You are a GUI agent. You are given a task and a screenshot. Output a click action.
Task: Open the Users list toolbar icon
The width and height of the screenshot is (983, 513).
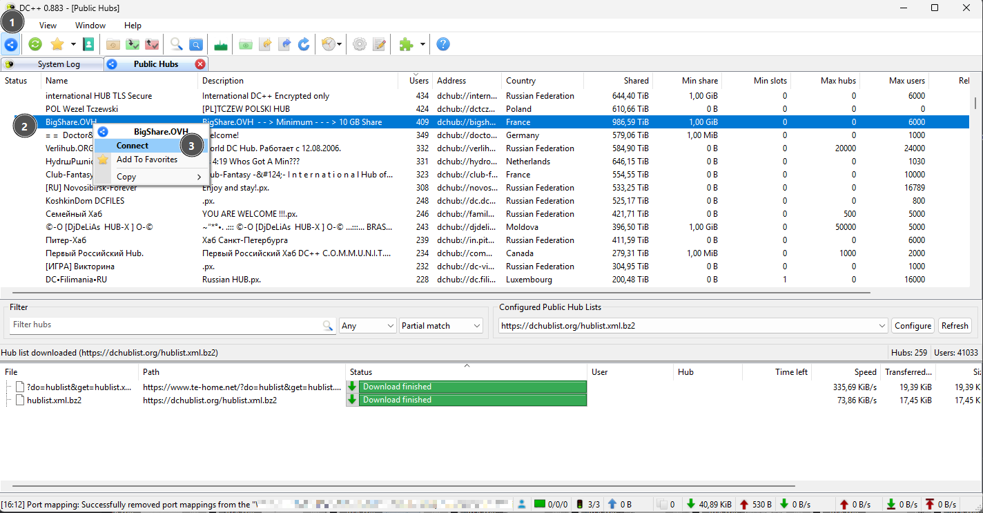coord(88,45)
